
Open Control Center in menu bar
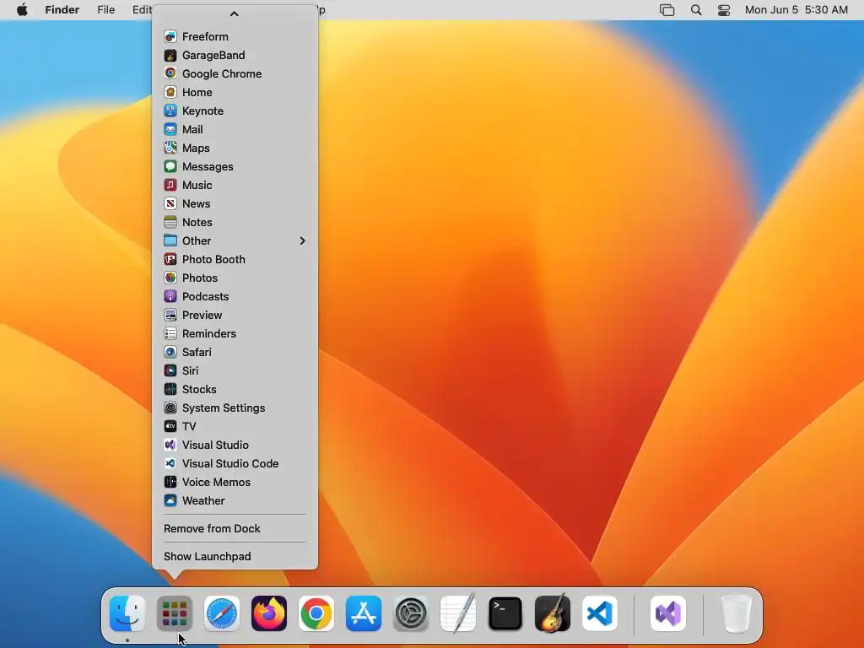click(x=723, y=10)
